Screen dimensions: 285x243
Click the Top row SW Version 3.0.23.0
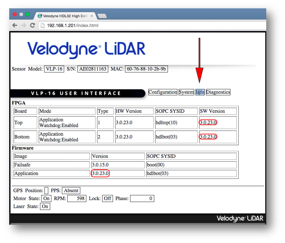click(x=208, y=123)
